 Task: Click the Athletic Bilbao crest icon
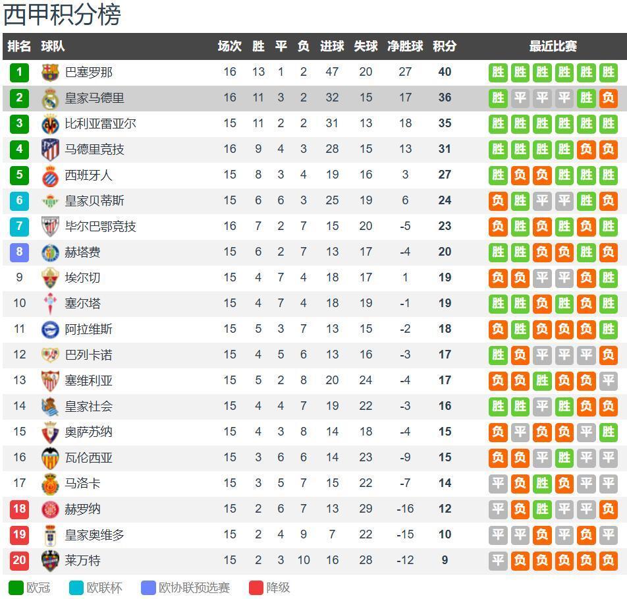coord(50,227)
